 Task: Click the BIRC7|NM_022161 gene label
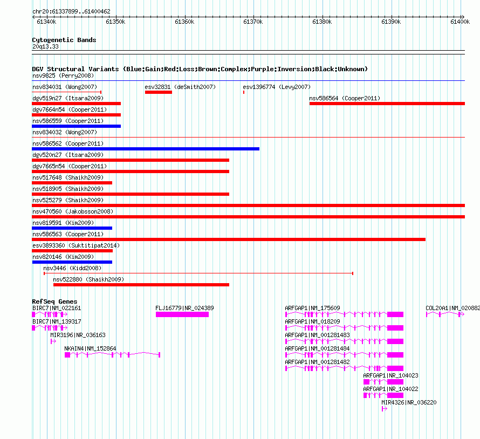[57, 308]
